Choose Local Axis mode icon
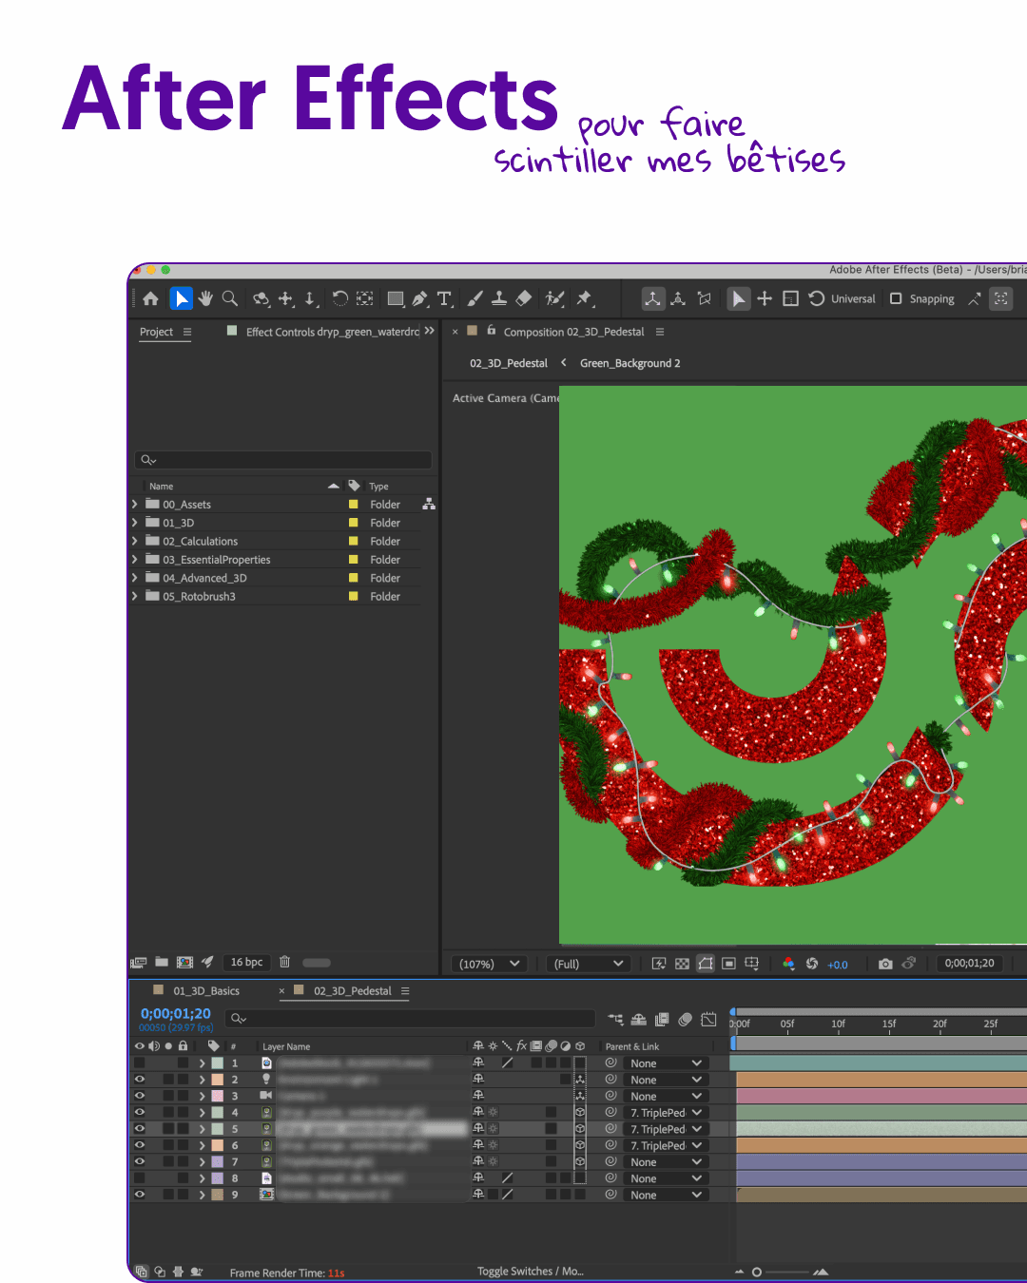 653,298
